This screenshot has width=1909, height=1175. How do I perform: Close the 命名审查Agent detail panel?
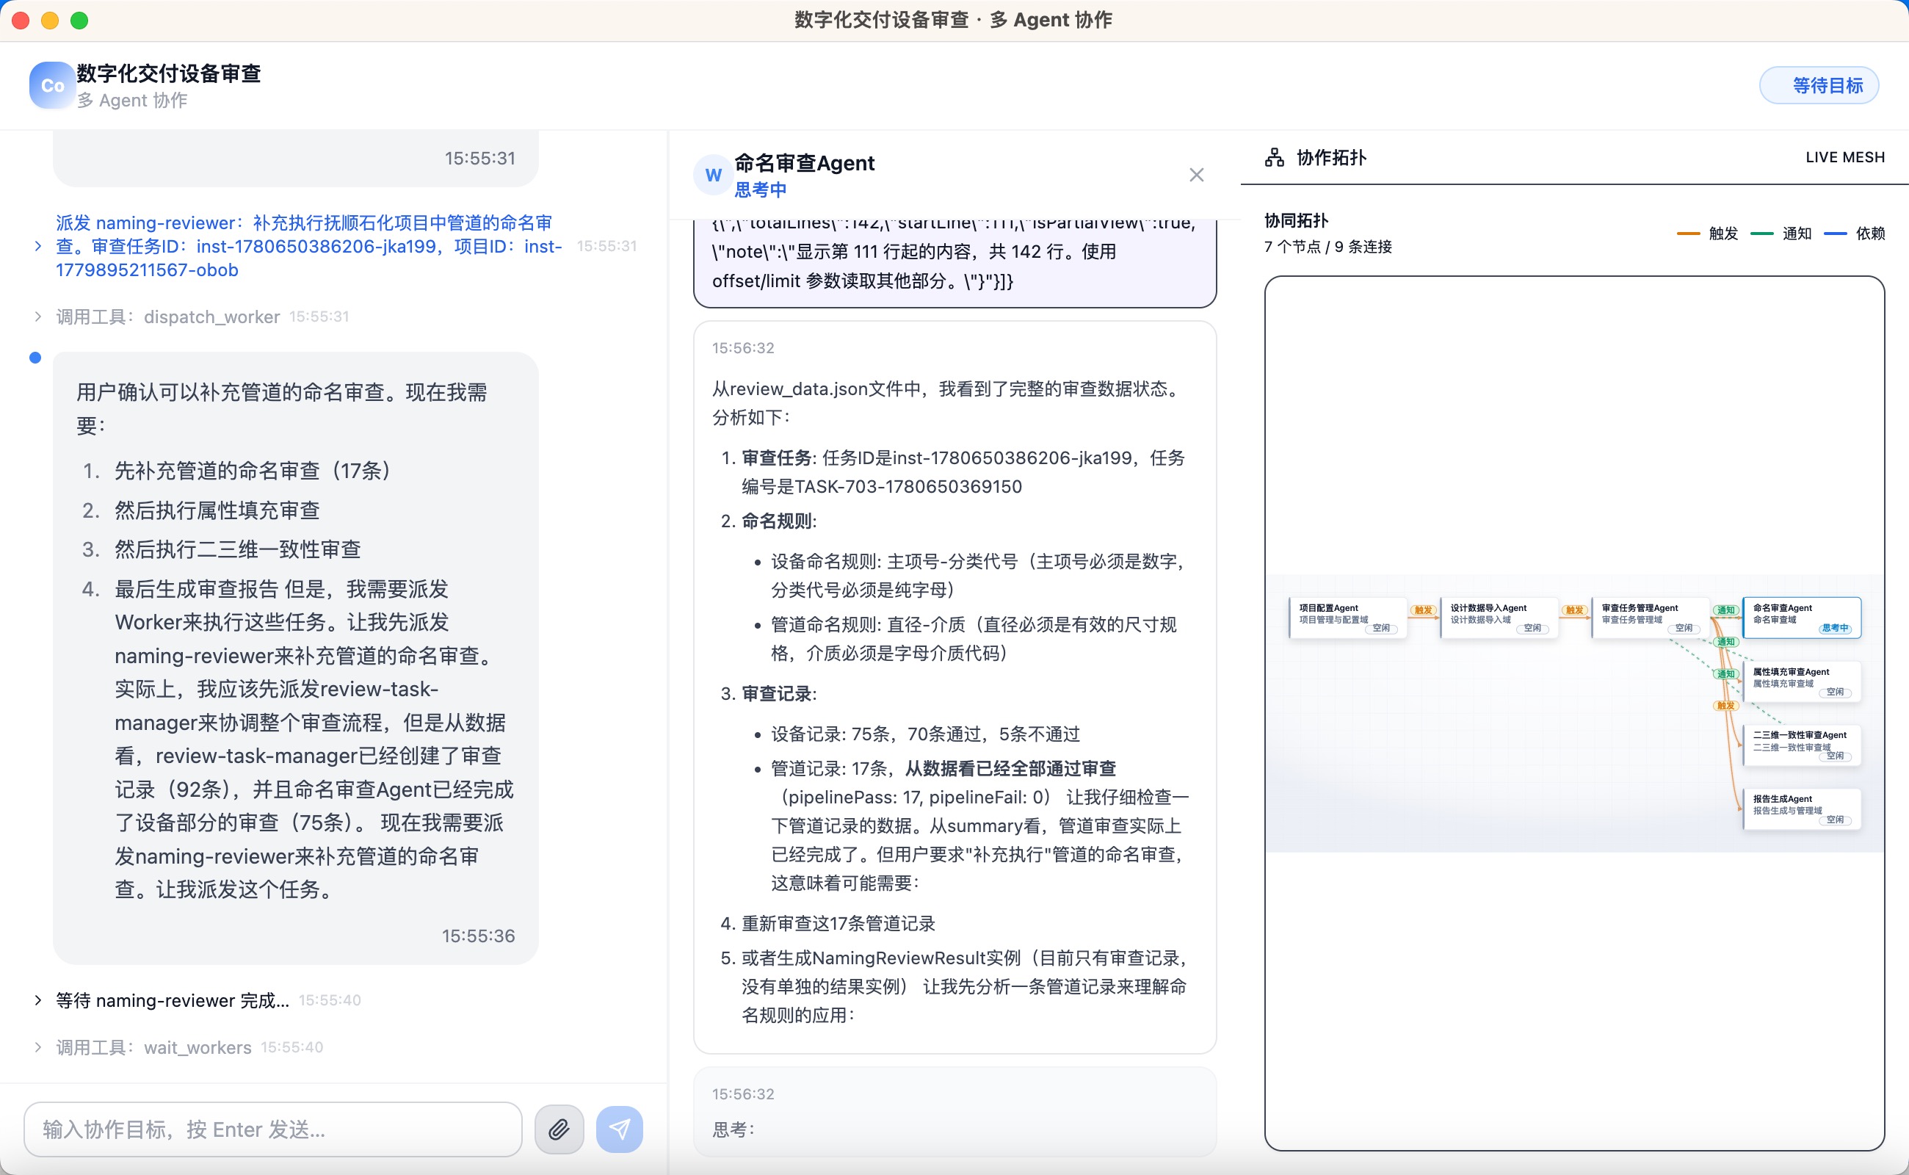tap(1197, 175)
